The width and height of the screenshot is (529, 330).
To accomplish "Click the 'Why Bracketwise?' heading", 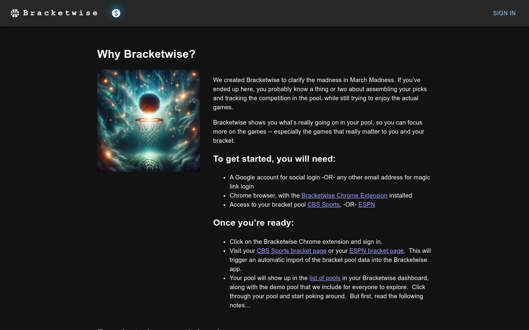I will click(146, 54).
